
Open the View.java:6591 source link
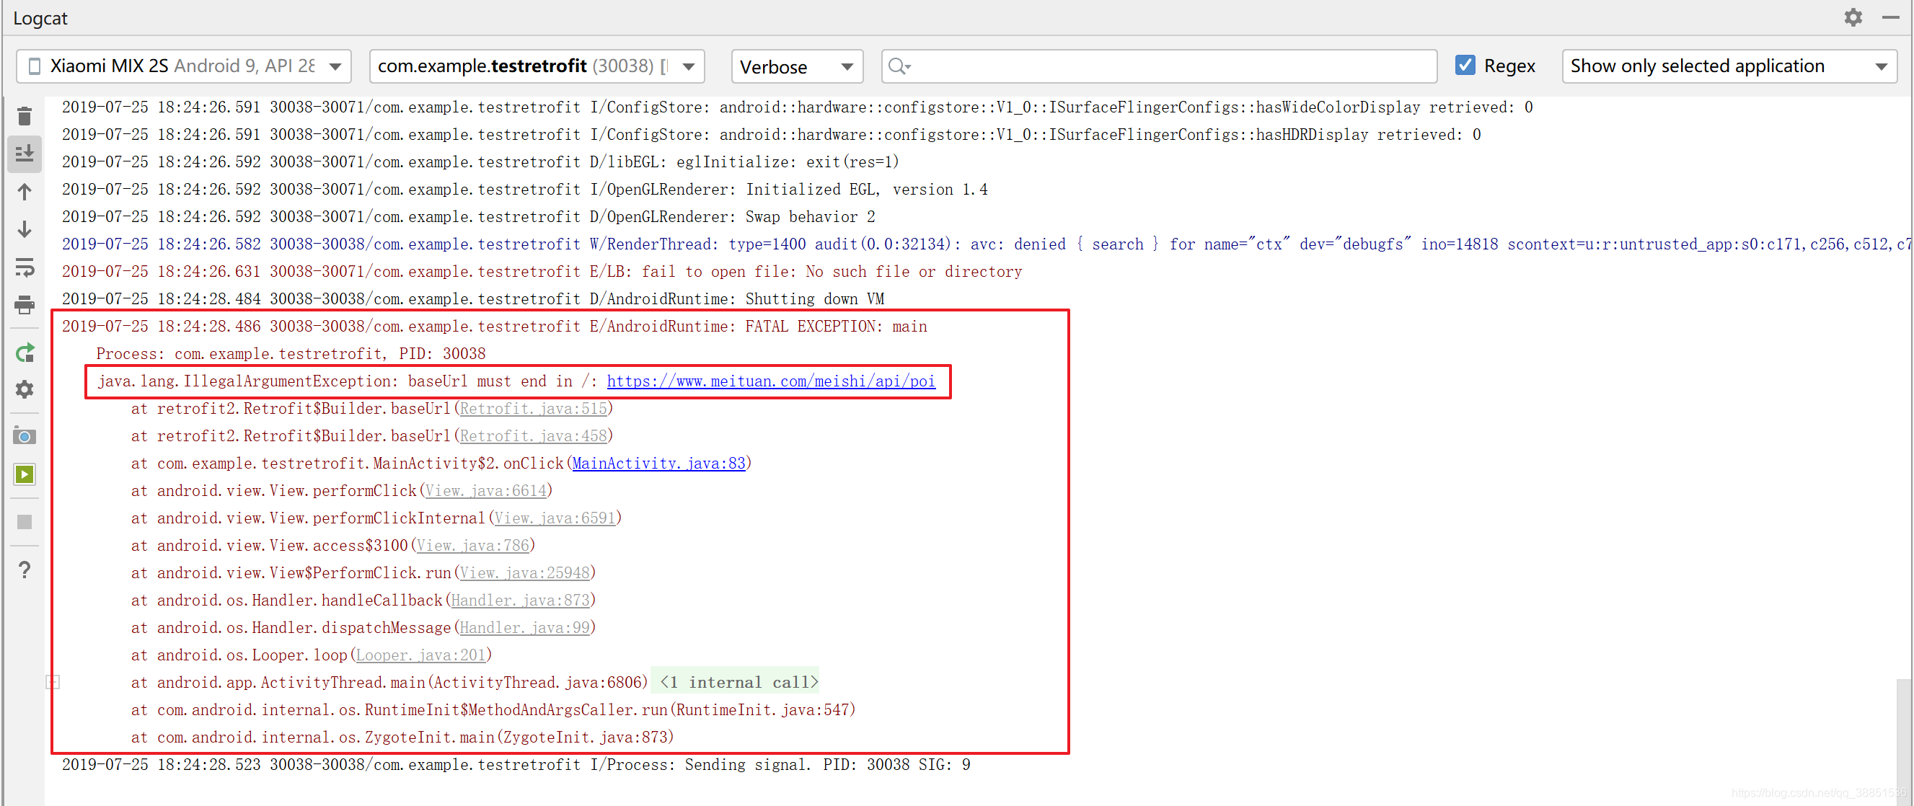pyautogui.click(x=555, y=518)
